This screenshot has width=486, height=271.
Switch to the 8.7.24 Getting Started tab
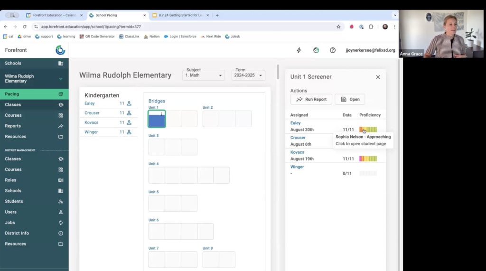(180, 15)
